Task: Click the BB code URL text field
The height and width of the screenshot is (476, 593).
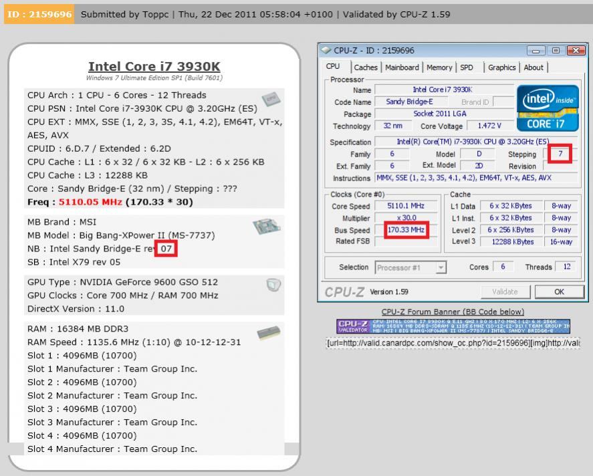Action: [453, 343]
